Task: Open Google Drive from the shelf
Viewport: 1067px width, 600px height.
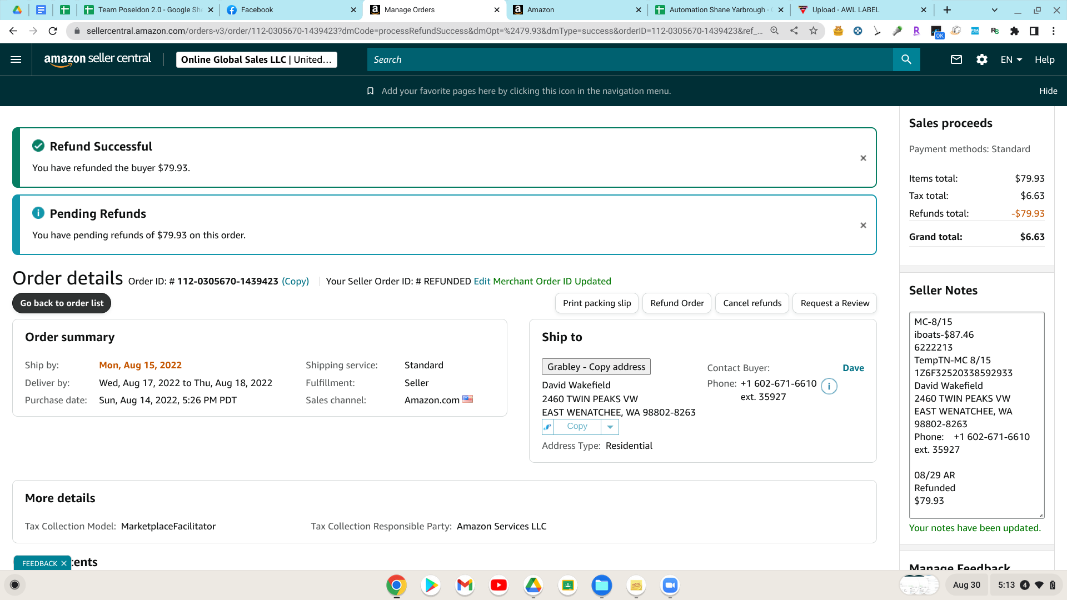Action: (x=533, y=585)
